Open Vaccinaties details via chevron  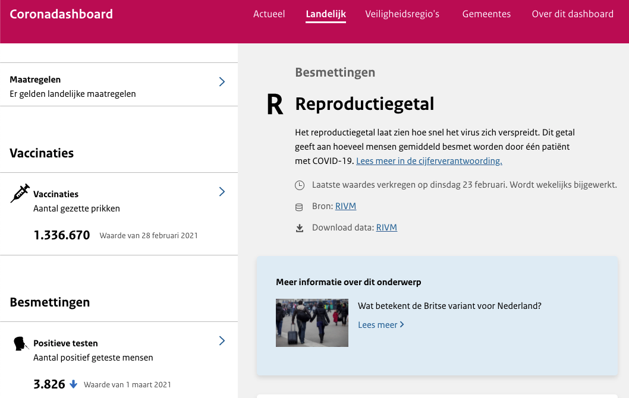click(x=222, y=191)
